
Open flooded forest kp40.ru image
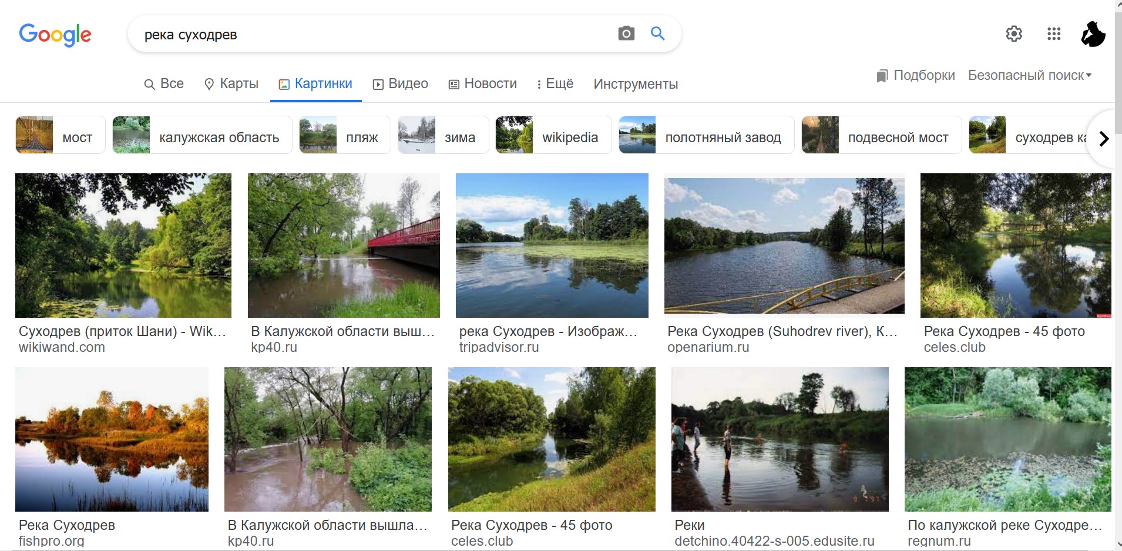pyautogui.click(x=328, y=439)
